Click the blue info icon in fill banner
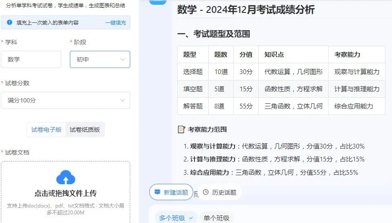The image size is (392, 223). click(x=9, y=22)
